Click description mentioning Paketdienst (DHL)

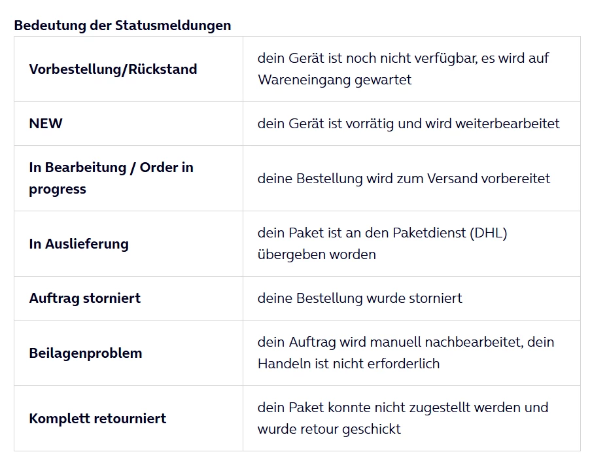(383, 243)
